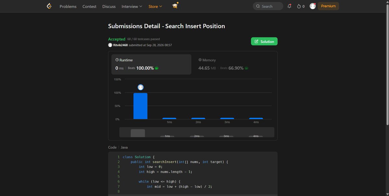389x196 pixels.
Task: Click the 2ms bar in the chart
Action: coord(198,118)
